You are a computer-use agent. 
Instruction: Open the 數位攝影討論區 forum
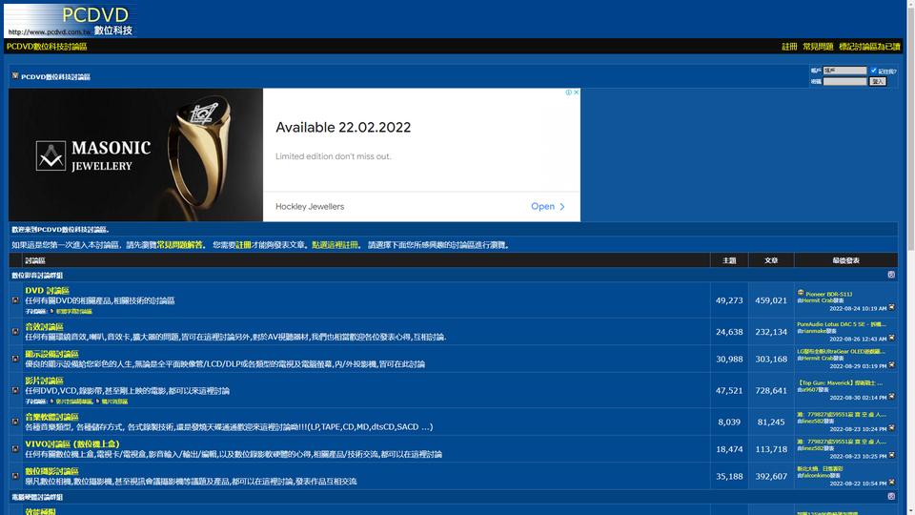pos(51,471)
